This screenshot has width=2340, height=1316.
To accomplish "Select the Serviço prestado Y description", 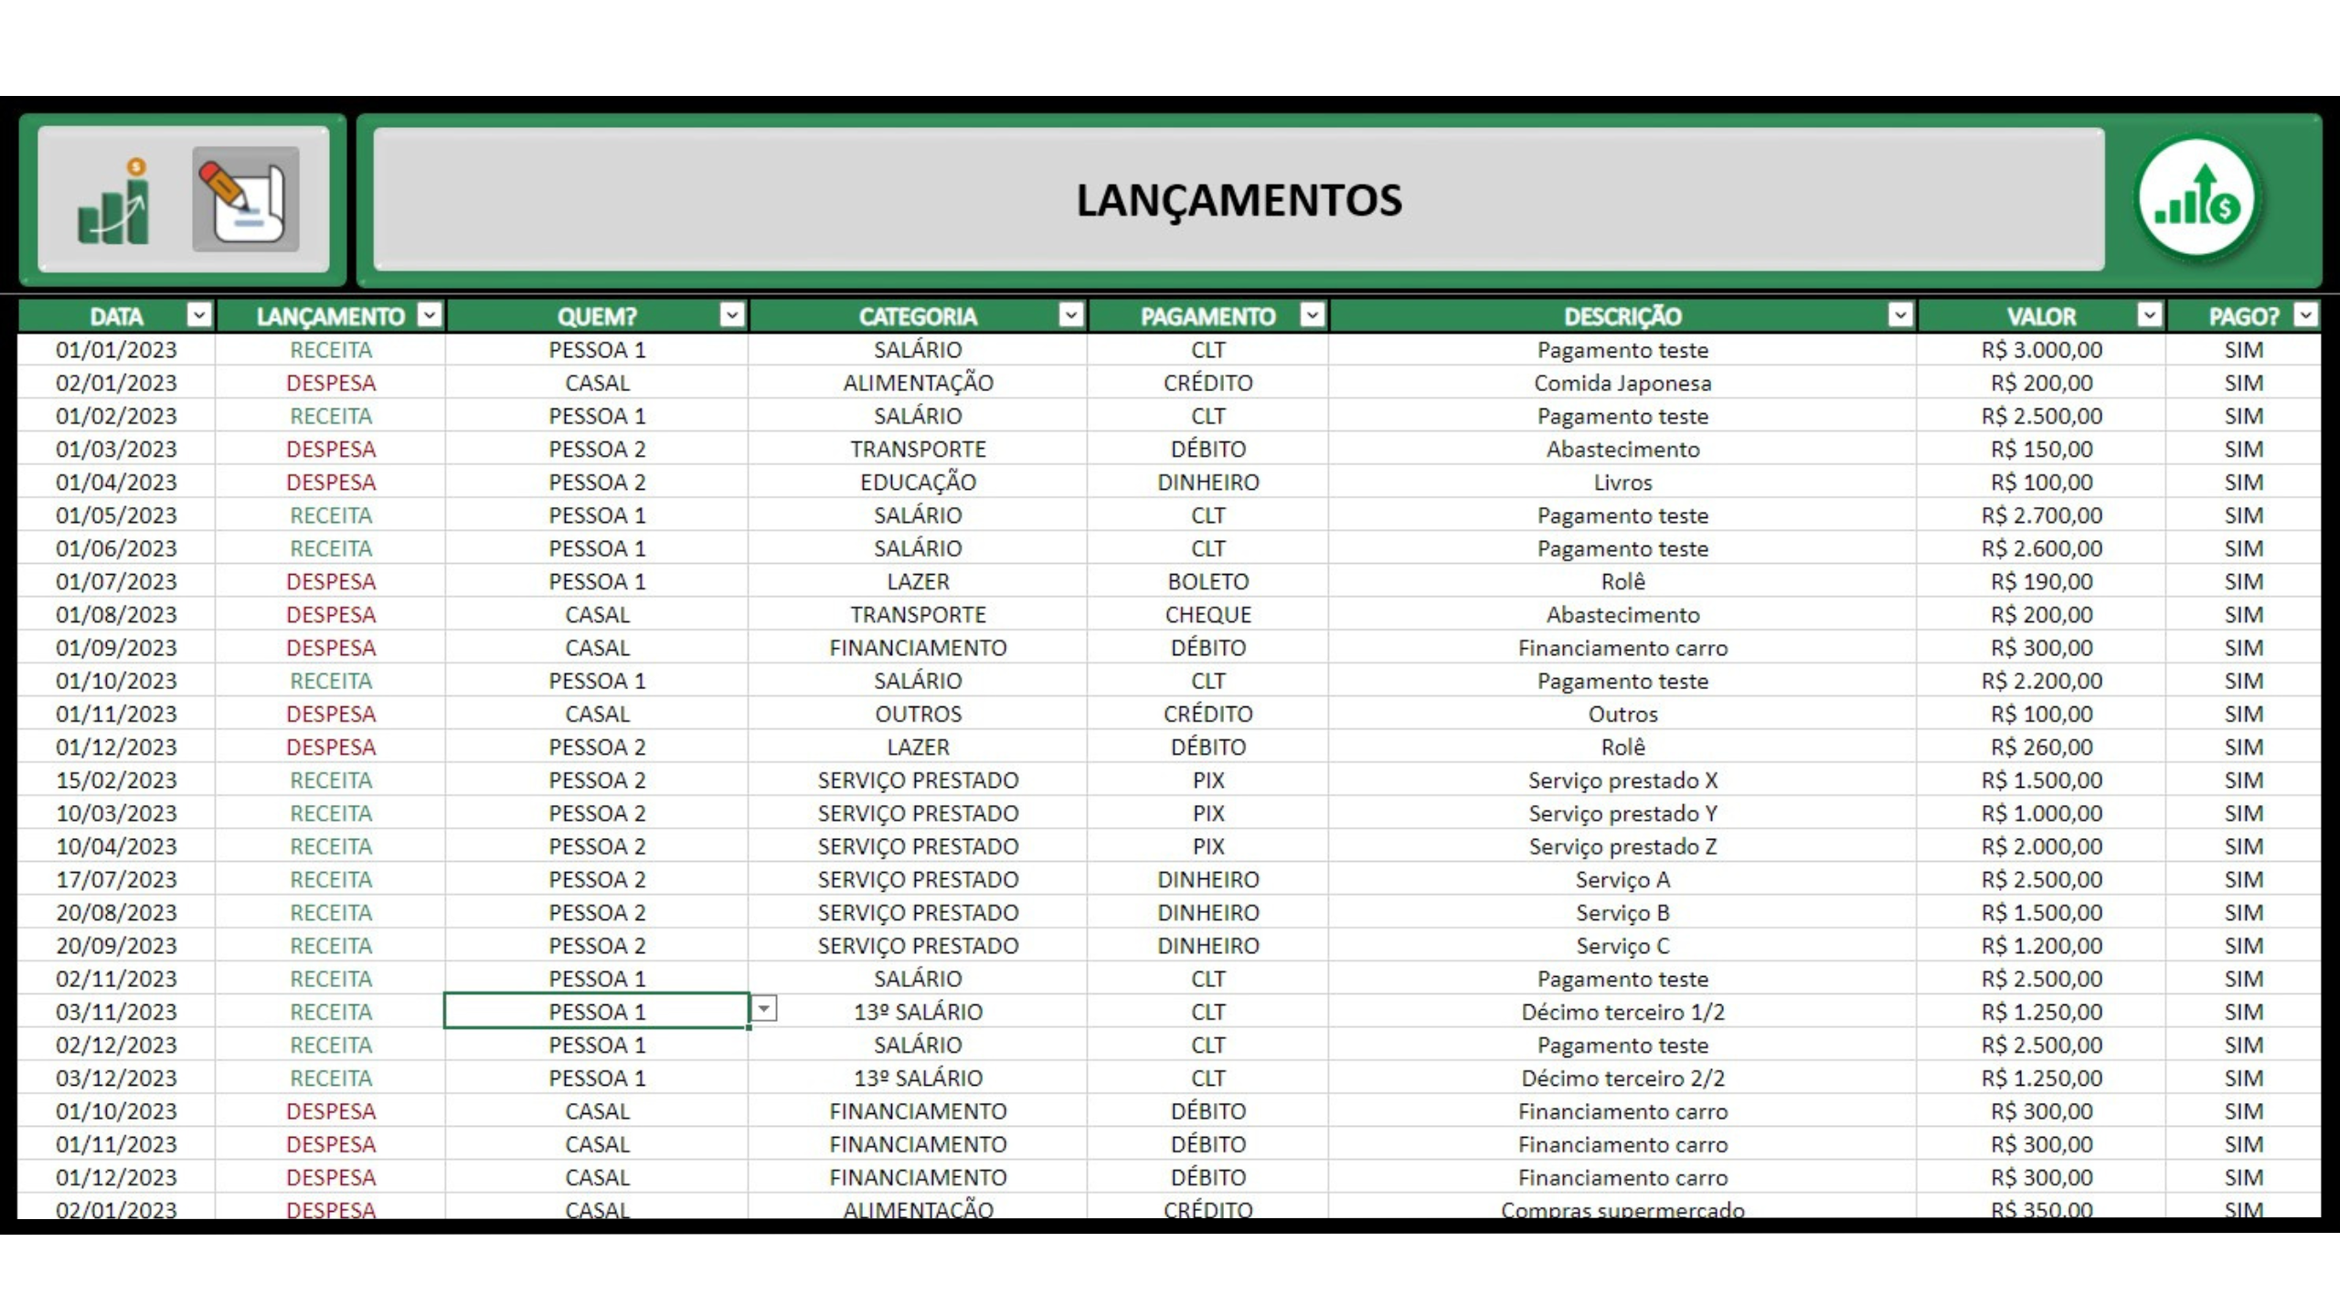I will [1622, 813].
